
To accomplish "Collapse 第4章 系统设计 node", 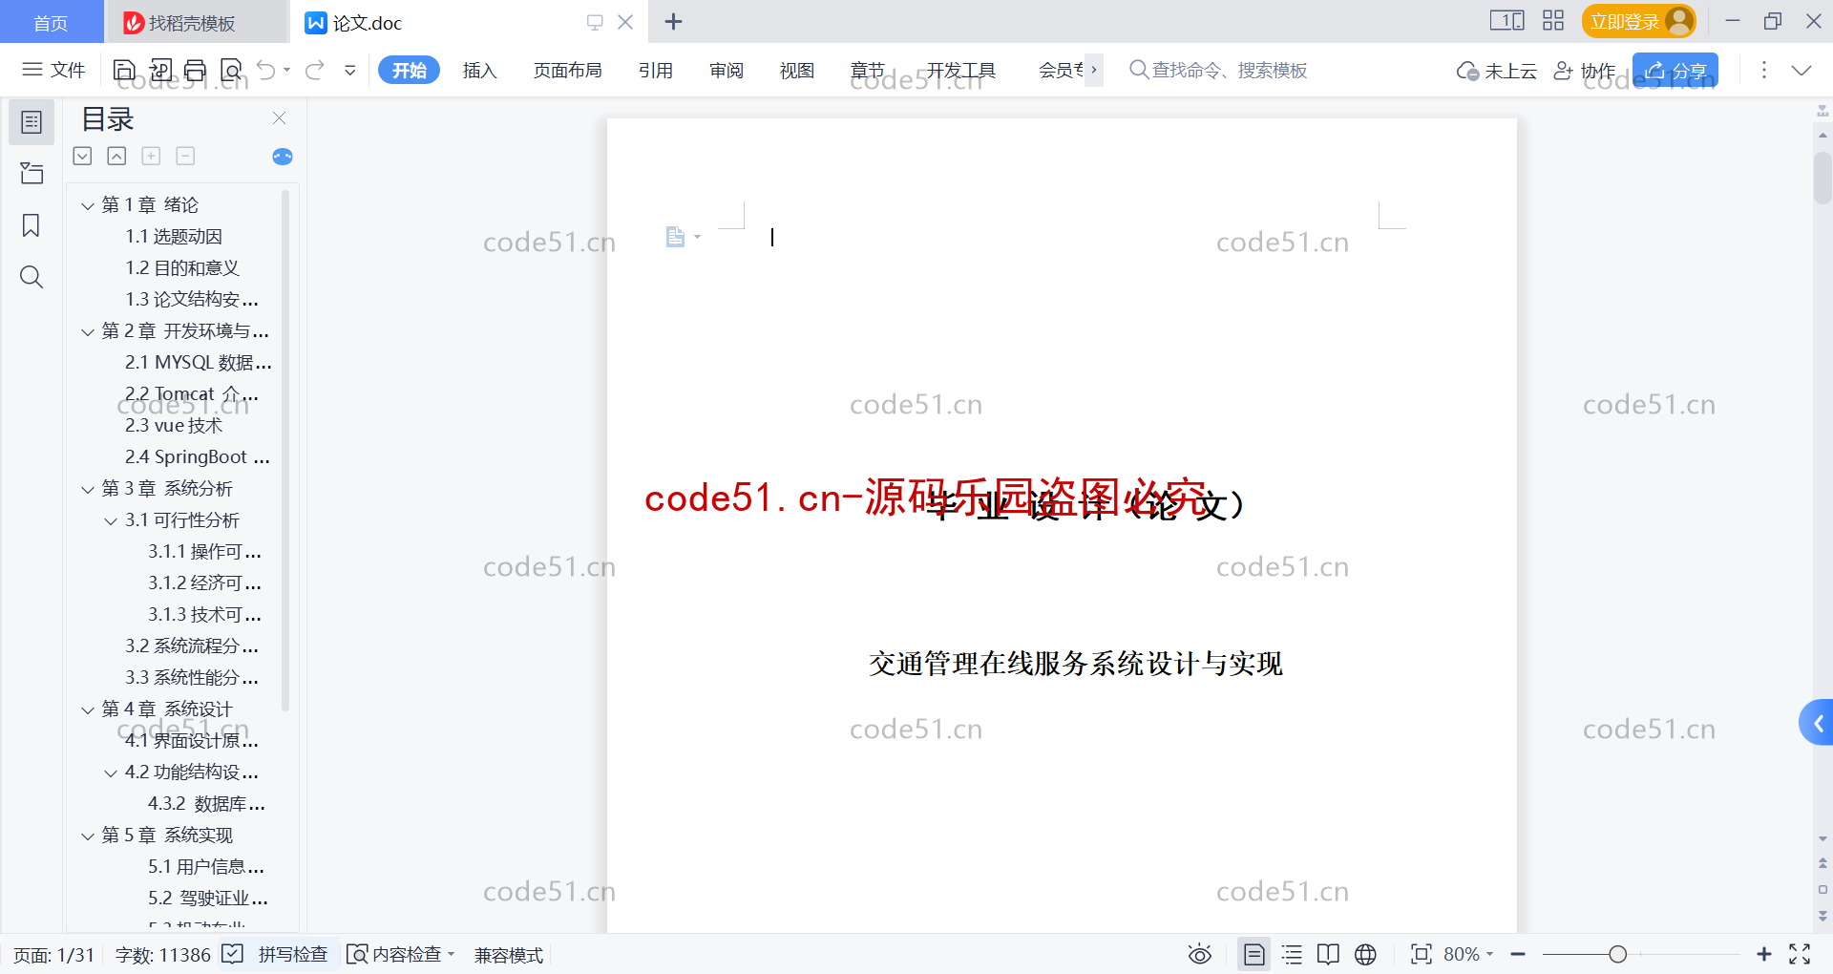I will tap(88, 709).
